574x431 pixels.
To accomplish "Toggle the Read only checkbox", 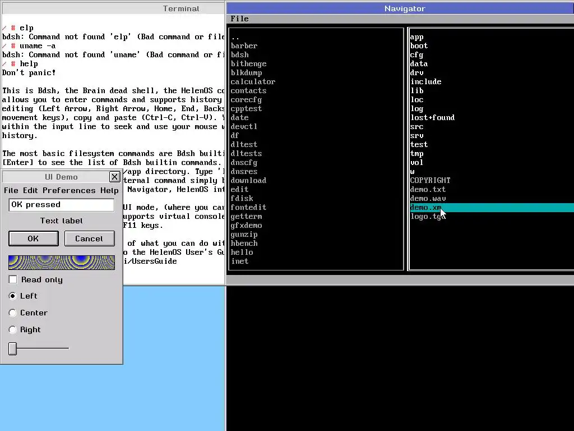I will click(13, 279).
